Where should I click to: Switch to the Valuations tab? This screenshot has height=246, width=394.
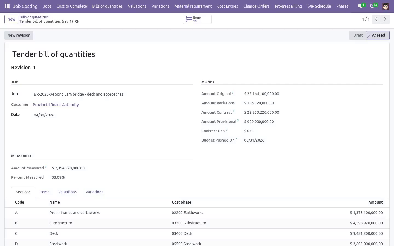(67, 192)
